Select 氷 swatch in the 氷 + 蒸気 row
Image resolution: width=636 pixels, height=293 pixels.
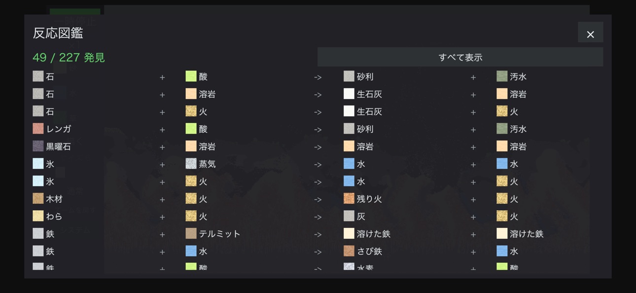coord(38,164)
